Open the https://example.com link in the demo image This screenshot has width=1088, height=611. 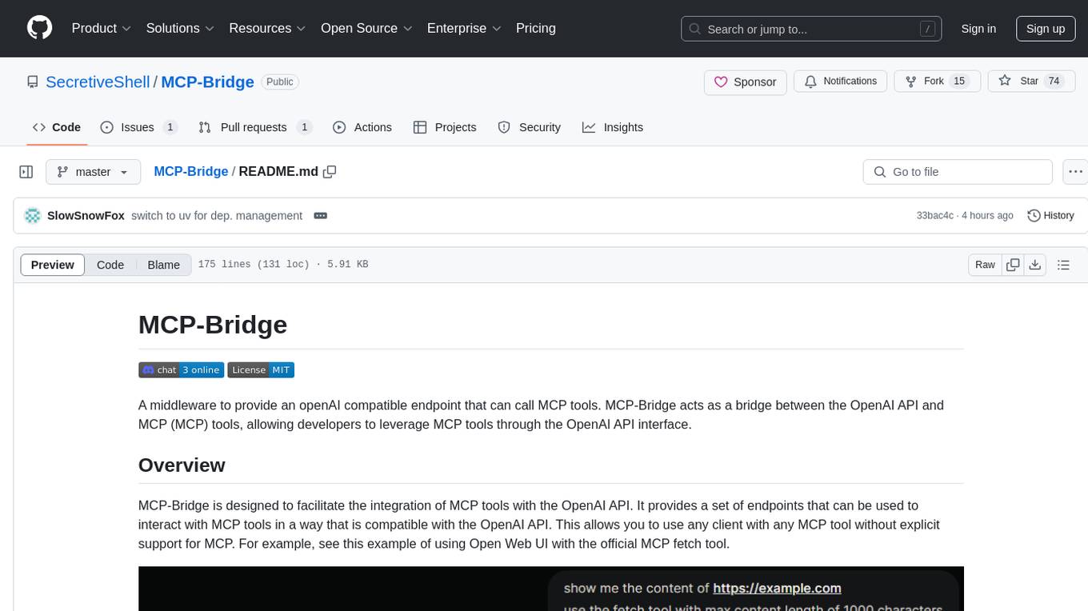coord(777,589)
